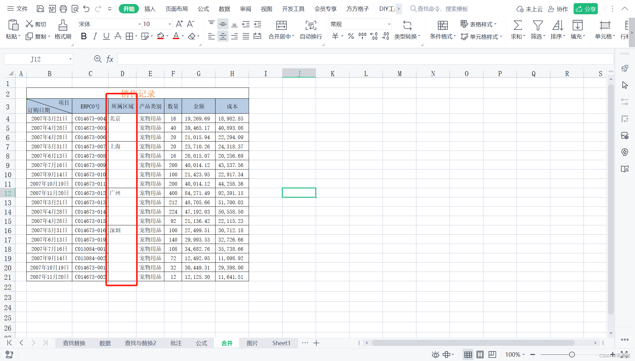Click the formula bar input field
The height and width of the screenshot is (361, 635).
[365, 59]
